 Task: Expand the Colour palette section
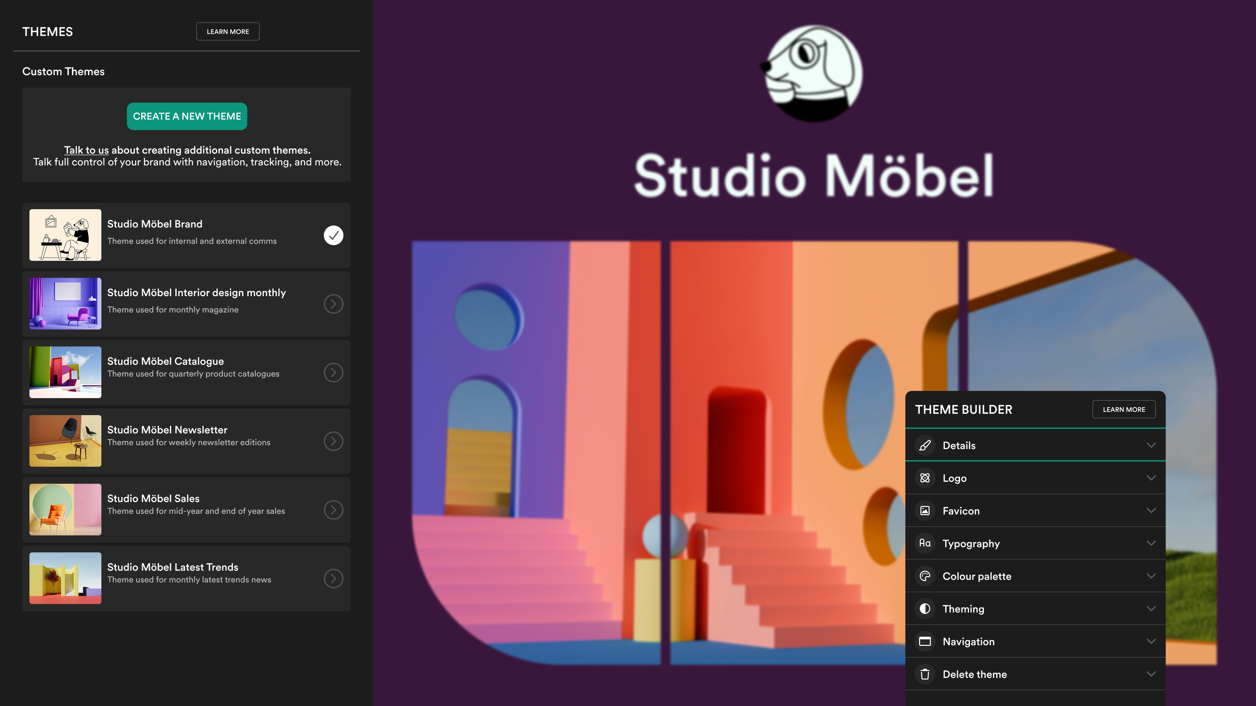click(x=1151, y=576)
